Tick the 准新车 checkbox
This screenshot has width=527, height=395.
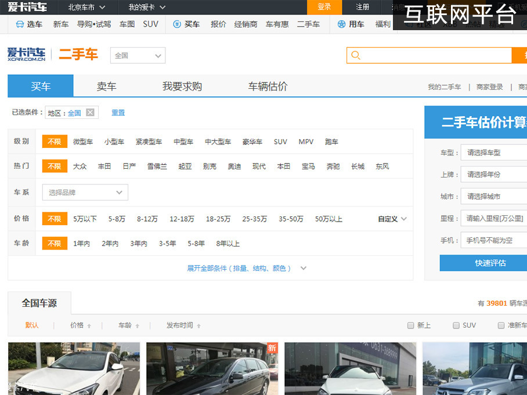coord(501,325)
